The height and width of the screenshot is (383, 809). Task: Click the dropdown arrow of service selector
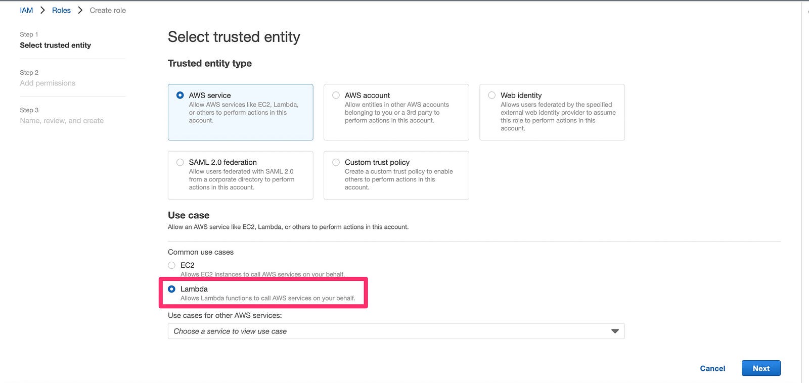(x=615, y=331)
